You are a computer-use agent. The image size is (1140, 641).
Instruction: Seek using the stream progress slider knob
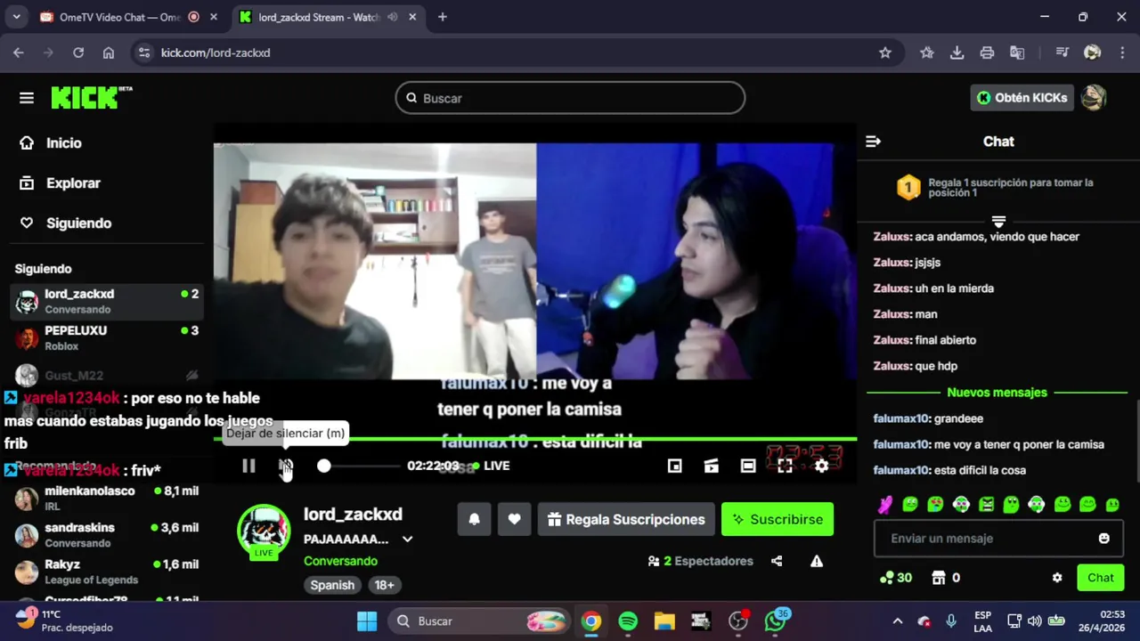(x=324, y=466)
